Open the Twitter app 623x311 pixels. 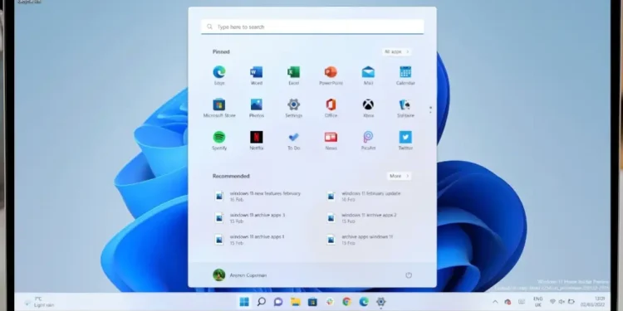(405, 140)
